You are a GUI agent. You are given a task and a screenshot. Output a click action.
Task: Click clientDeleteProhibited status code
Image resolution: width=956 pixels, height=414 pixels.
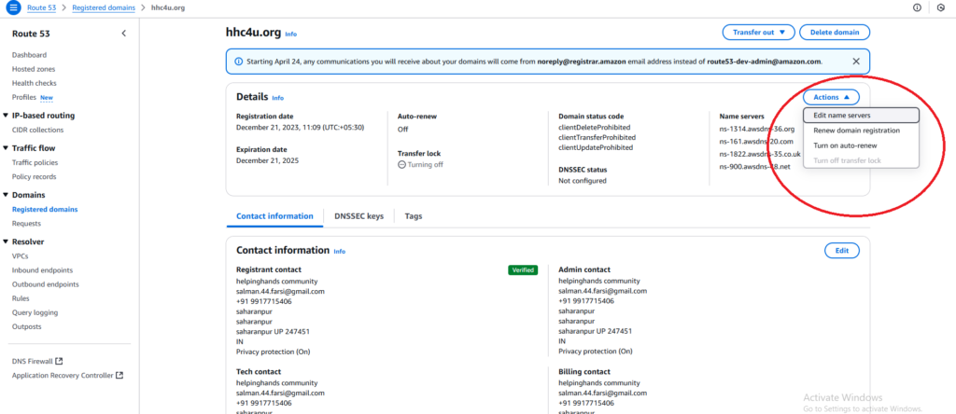click(x=594, y=128)
